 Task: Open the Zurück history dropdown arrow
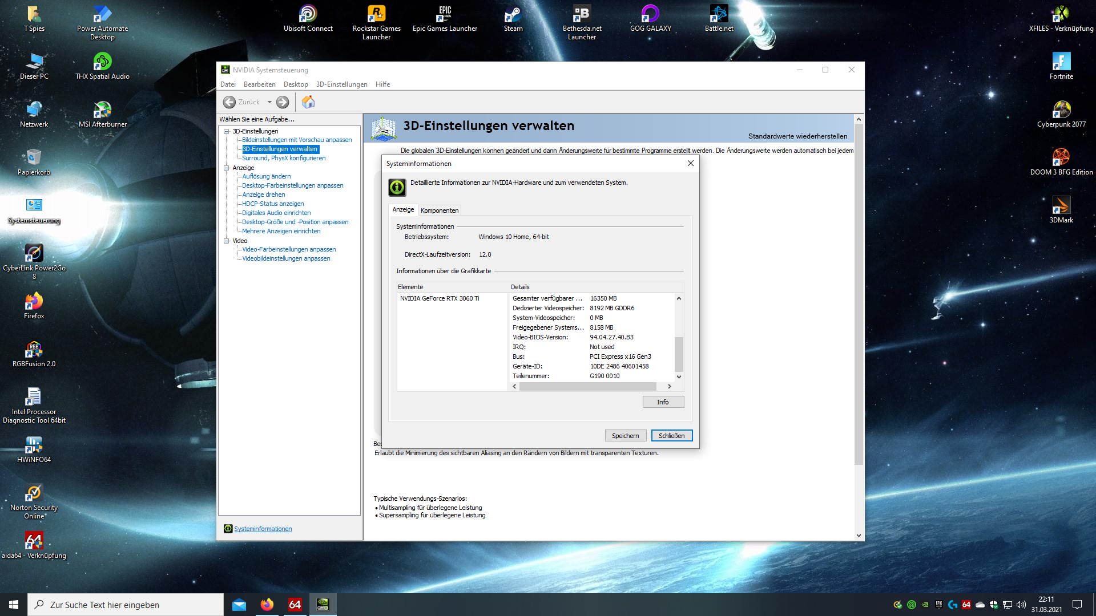(x=269, y=102)
